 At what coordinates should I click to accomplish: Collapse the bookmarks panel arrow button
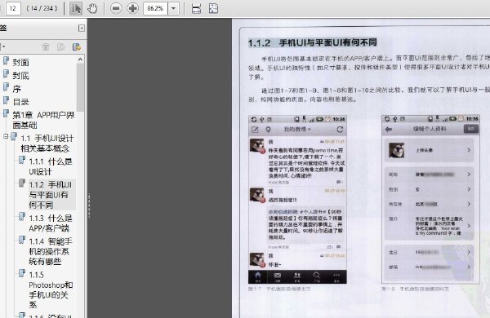tap(81, 28)
